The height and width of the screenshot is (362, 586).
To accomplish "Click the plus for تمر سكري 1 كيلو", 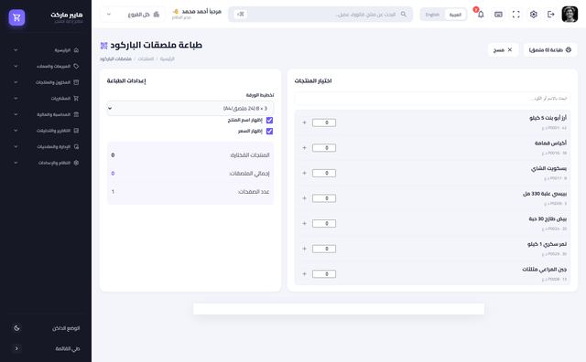I will (x=304, y=249).
